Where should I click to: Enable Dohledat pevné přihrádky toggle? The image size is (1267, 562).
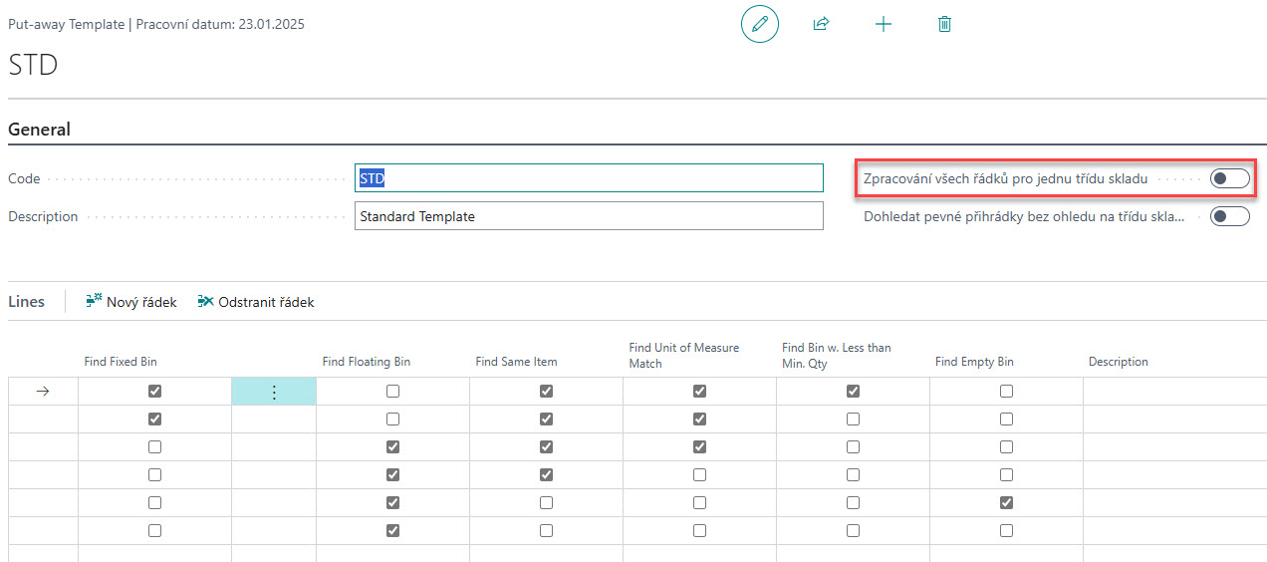point(1229,216)
